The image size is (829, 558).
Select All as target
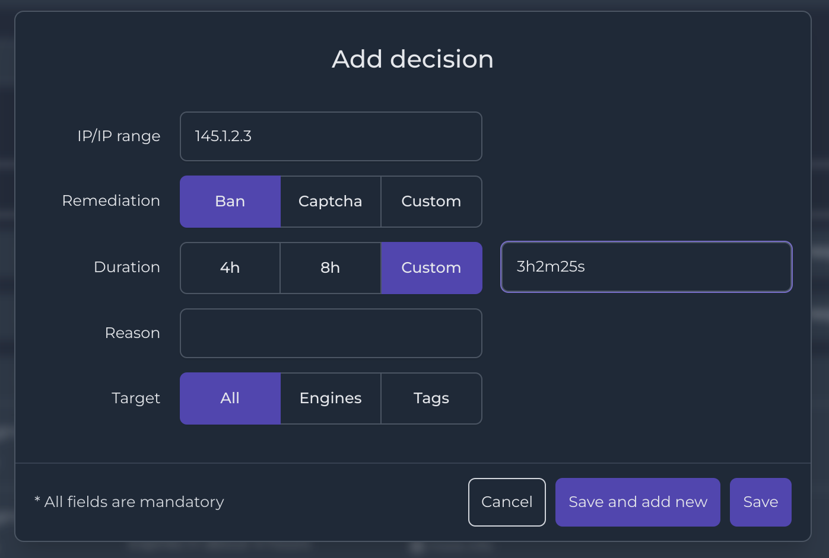coord(230,398)
